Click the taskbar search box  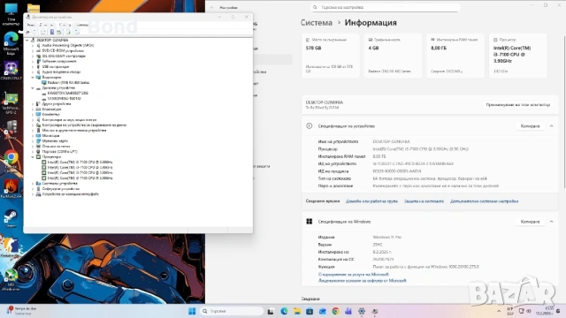click(x=232, y=311)
